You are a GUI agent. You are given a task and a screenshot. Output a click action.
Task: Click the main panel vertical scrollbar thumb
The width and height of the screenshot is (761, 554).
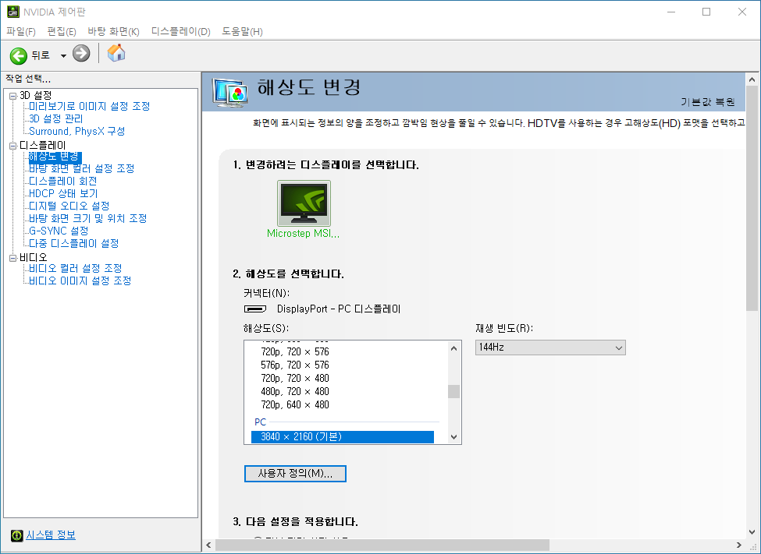pyautogui.click(x=752, y=198)
